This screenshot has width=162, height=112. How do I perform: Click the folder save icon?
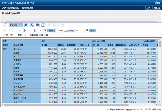pos(38,25)
